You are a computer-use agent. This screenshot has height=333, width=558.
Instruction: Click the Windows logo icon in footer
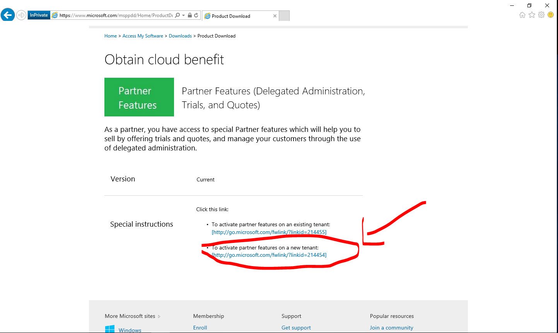(110, 330)
